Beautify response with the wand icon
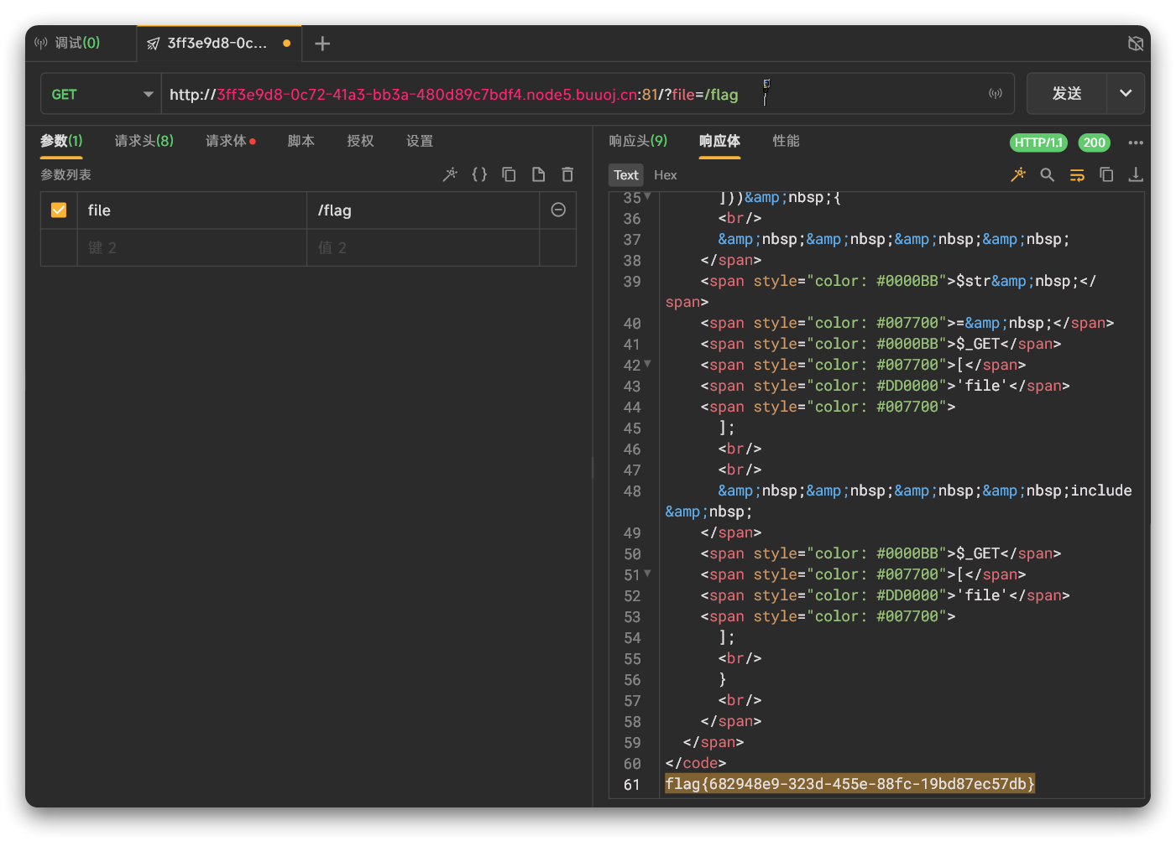Image resolution: width=1176 pixels, height=841 pixels. [1018, 174]
